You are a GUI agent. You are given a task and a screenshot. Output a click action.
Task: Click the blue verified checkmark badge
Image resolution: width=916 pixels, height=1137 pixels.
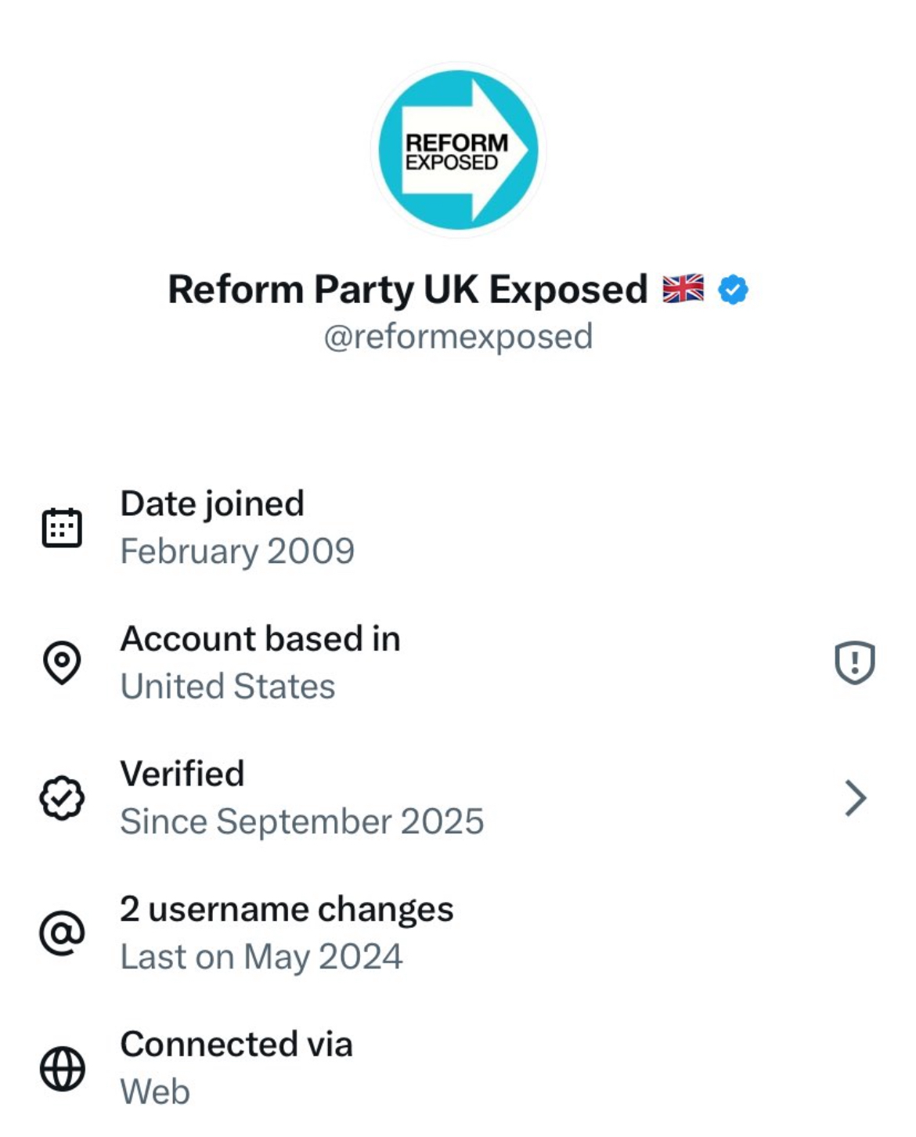click(733, 291)
